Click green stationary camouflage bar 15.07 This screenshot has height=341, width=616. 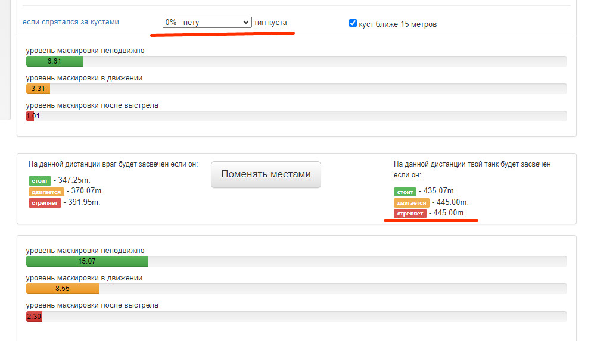tap(87, 261)
